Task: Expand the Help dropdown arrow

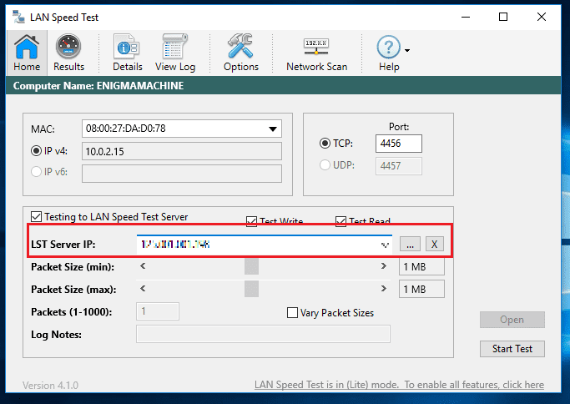Action: tap(407, 51)
